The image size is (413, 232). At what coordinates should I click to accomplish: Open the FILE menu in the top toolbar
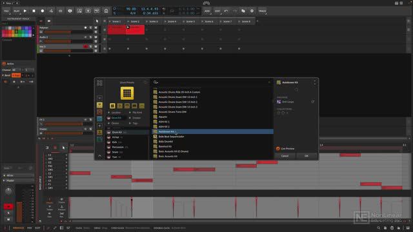[x=6, y=11]
